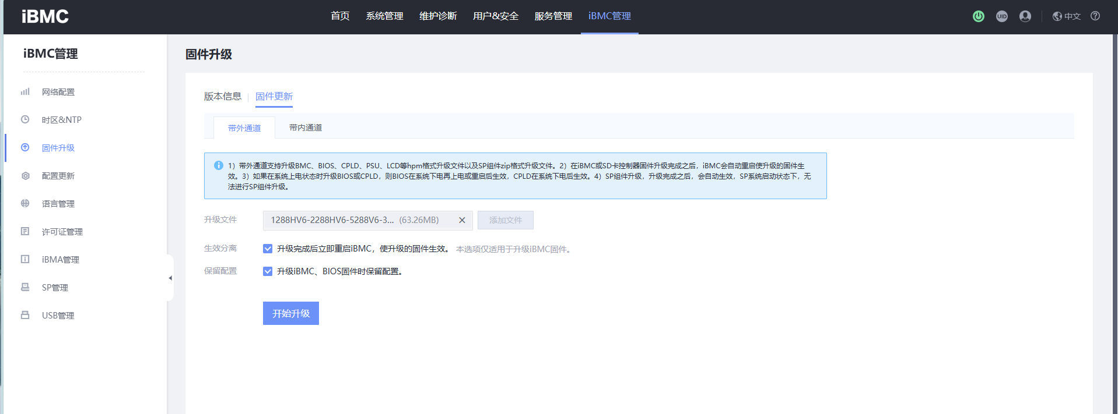1118x414 pixels.
Task: Open the help question mark icon
Action: pos(1095,16)
